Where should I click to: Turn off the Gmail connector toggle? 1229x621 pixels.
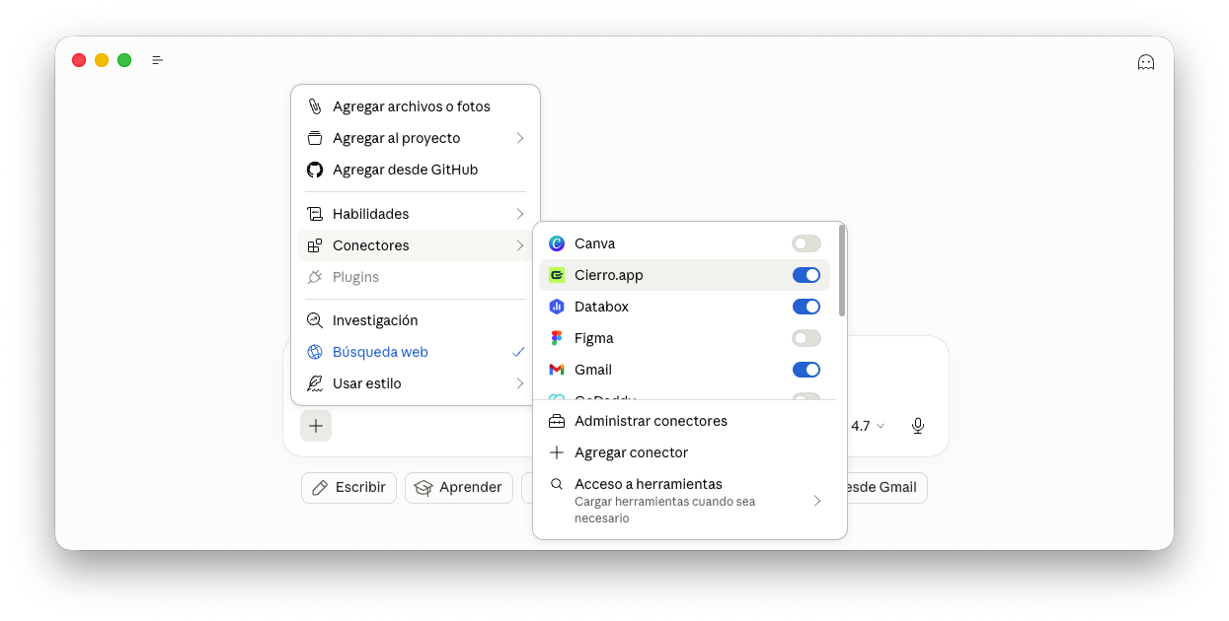pos(806,370)
